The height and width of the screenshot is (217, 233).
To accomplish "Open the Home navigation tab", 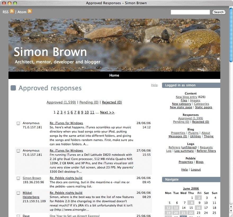I will pyautogui.click(x=114, y=75).
